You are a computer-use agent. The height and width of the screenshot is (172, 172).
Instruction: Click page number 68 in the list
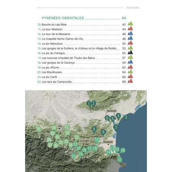pyautogui.click(x=124, y=82)
